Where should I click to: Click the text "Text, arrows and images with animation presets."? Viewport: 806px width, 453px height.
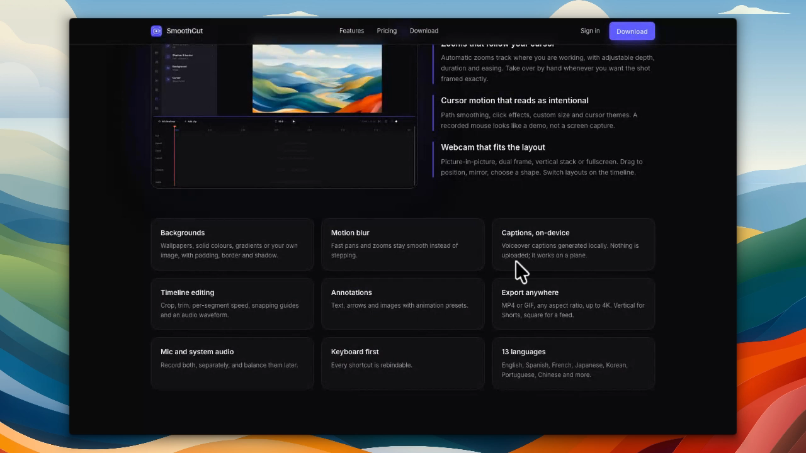point(400,306)
